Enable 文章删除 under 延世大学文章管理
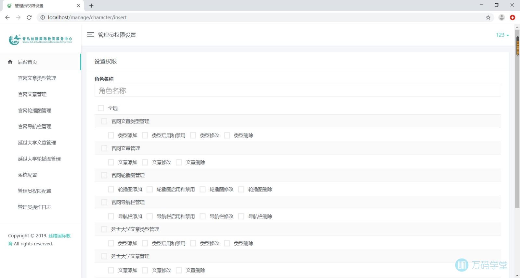The image size is (520, 278). click(x=179, y=270)
